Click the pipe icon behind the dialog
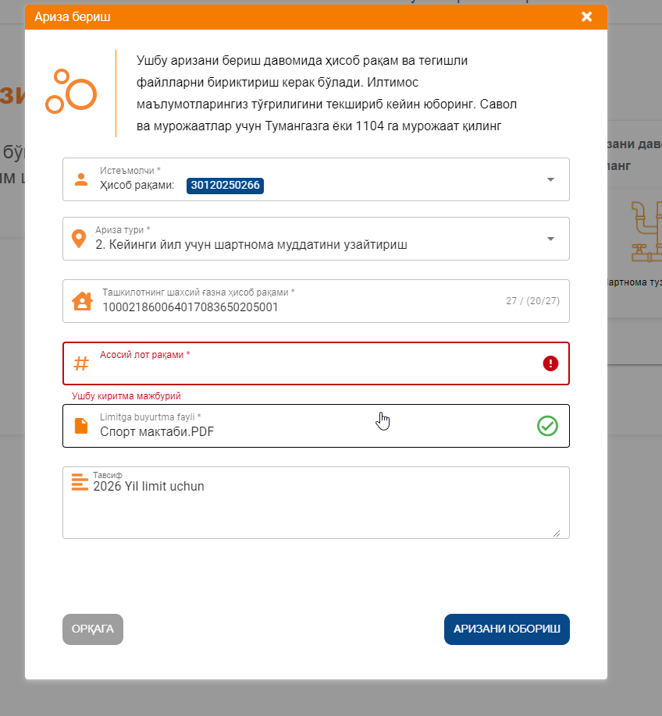This screenshot has width=662, height=716. coord(645,232)
